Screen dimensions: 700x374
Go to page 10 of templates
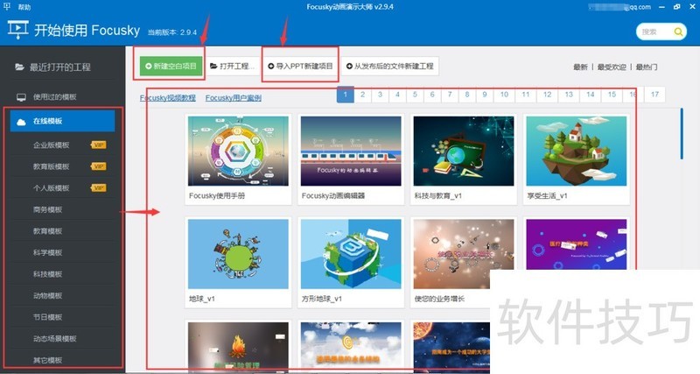[x=504, y=95]
